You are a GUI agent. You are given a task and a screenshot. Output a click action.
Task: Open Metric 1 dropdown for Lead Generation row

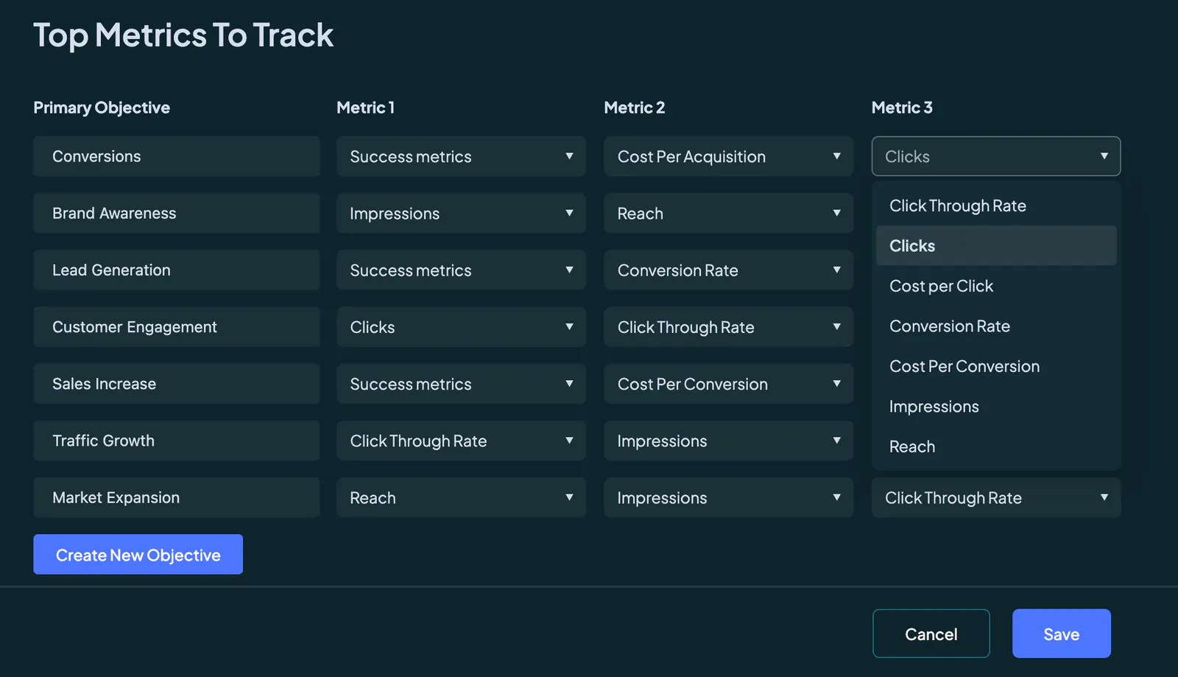(x=461, y=270)
